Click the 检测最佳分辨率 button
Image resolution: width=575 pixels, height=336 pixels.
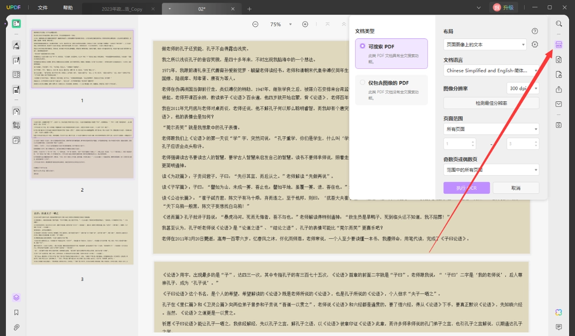click(x=491, y=103)
